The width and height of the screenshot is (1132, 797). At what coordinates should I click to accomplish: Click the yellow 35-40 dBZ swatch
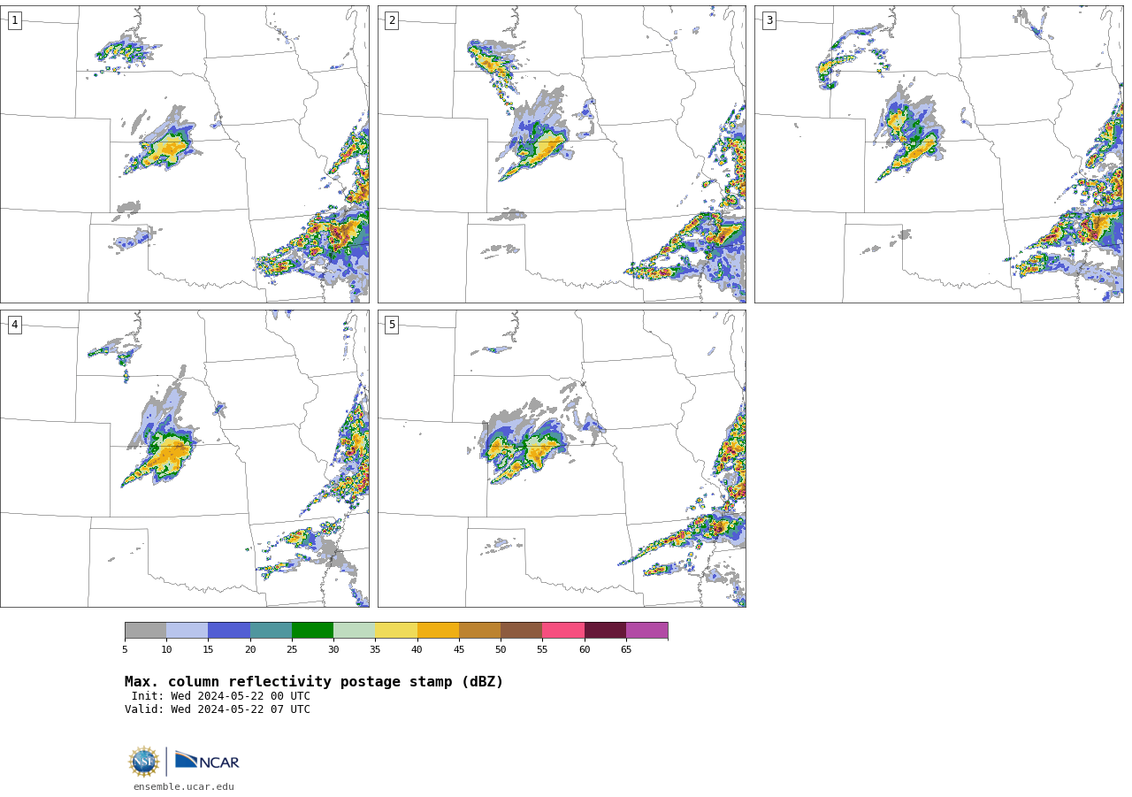(x=396, y=630)
